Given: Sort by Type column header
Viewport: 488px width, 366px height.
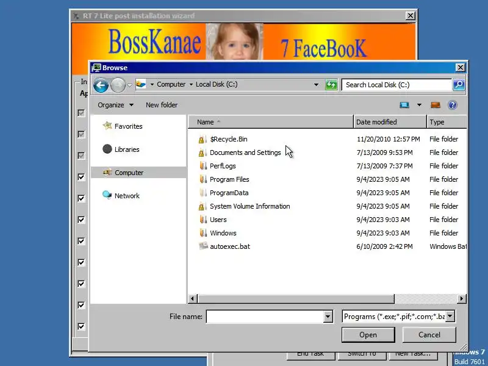Looking at the screenshot, I should click(447, 122).
